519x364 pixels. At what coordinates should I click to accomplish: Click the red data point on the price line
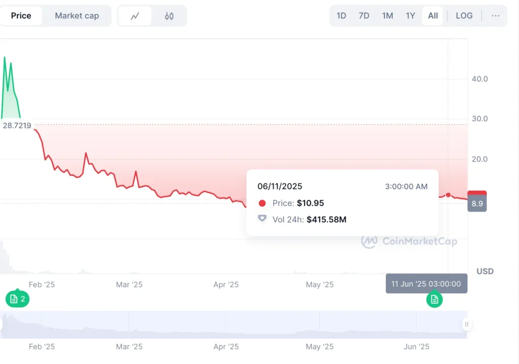click(x=448, y=195)
